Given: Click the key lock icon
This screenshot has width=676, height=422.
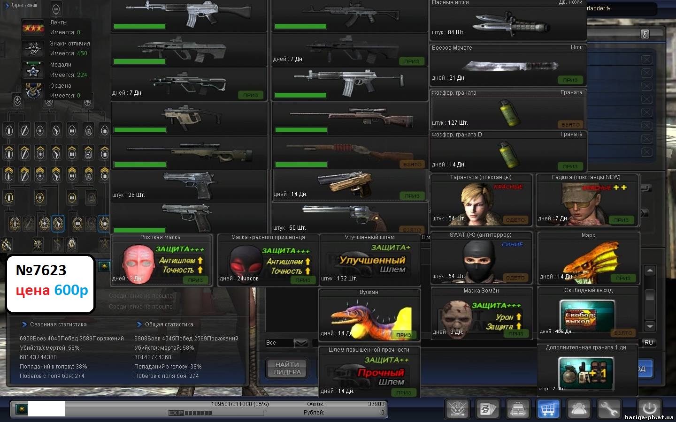Looking at the screenshot, I should click(645, 34).
